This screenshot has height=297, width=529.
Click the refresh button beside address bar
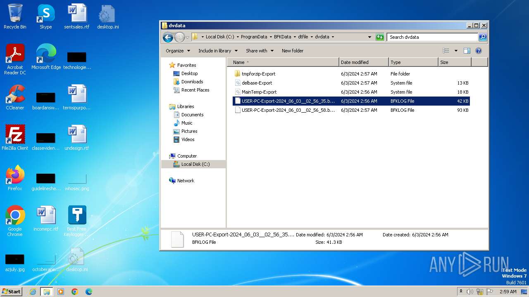click(380, 37)
